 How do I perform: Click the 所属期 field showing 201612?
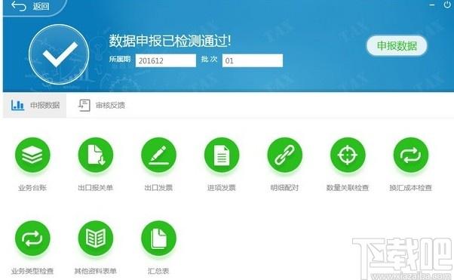pyautogui.click(x=166, y=60)
